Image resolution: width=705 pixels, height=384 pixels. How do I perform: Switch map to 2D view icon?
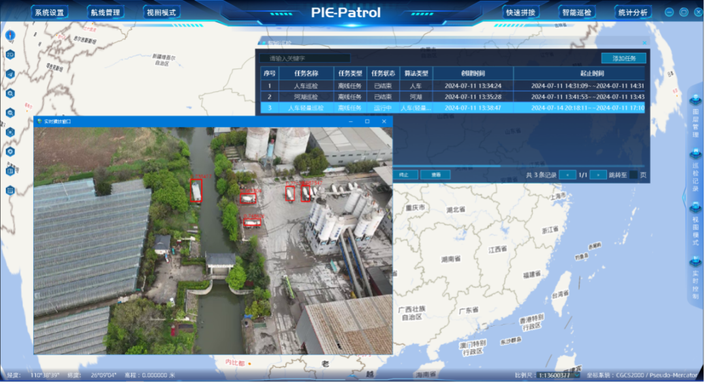coord(10,54)
